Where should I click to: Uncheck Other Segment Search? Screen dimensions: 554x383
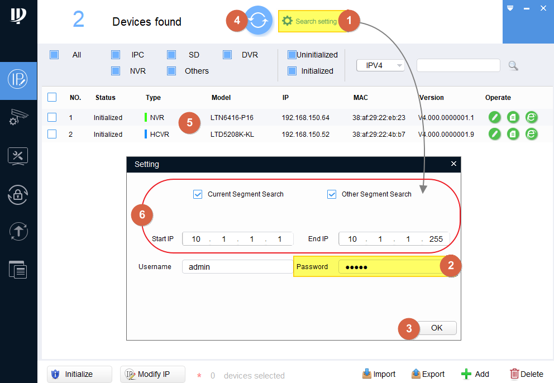point(332,194)
